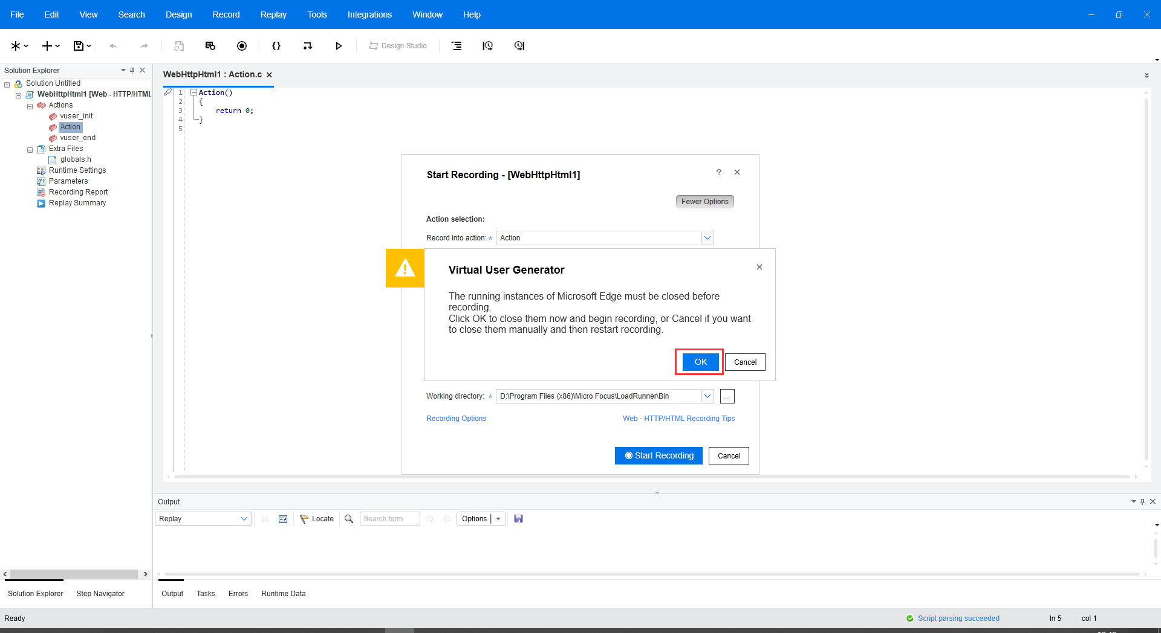This screenshot has height=633, width=1161.
Task: Open the Record menu
Action: 226,14
